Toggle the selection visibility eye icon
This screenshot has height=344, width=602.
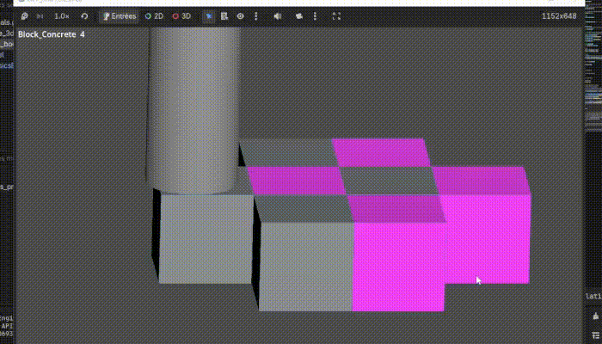[x=240, y=15]
